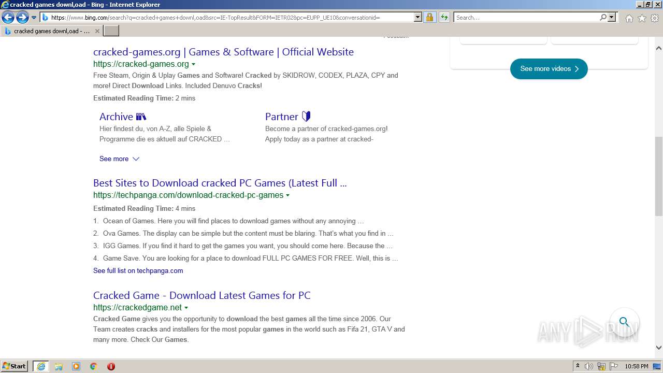
Task: Expand the cracked-games.org URL dropdown arrow
Action: [193, 64]
